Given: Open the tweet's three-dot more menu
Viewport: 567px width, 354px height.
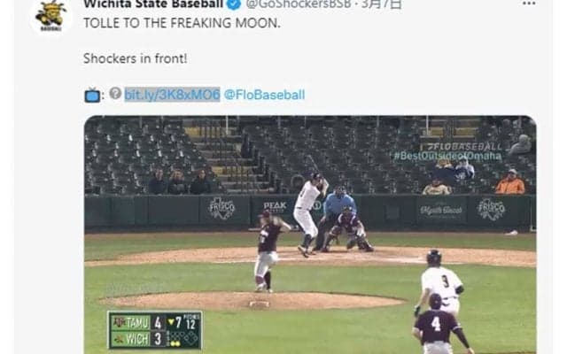Looking at the screenshot, I should 529,4.
